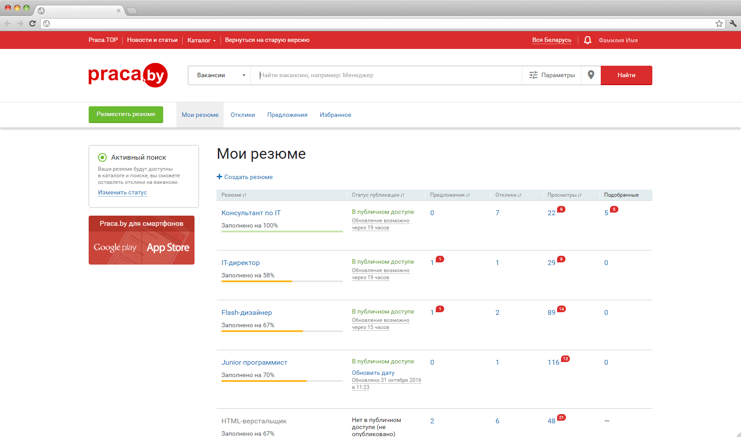Sort table by Статус публикации column
The width and height of the screenshot is (741, 437).
(x=378, y=195)
